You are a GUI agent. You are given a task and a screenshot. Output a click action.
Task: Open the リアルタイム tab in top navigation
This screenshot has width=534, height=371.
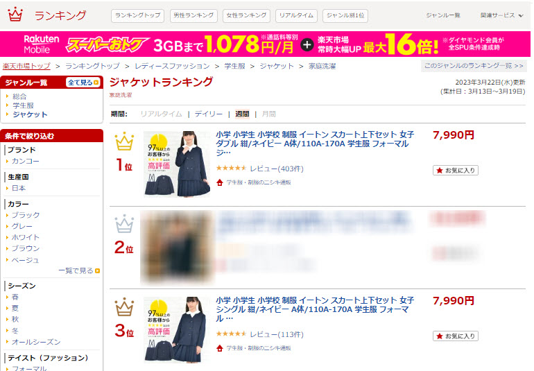pos(296,16)
